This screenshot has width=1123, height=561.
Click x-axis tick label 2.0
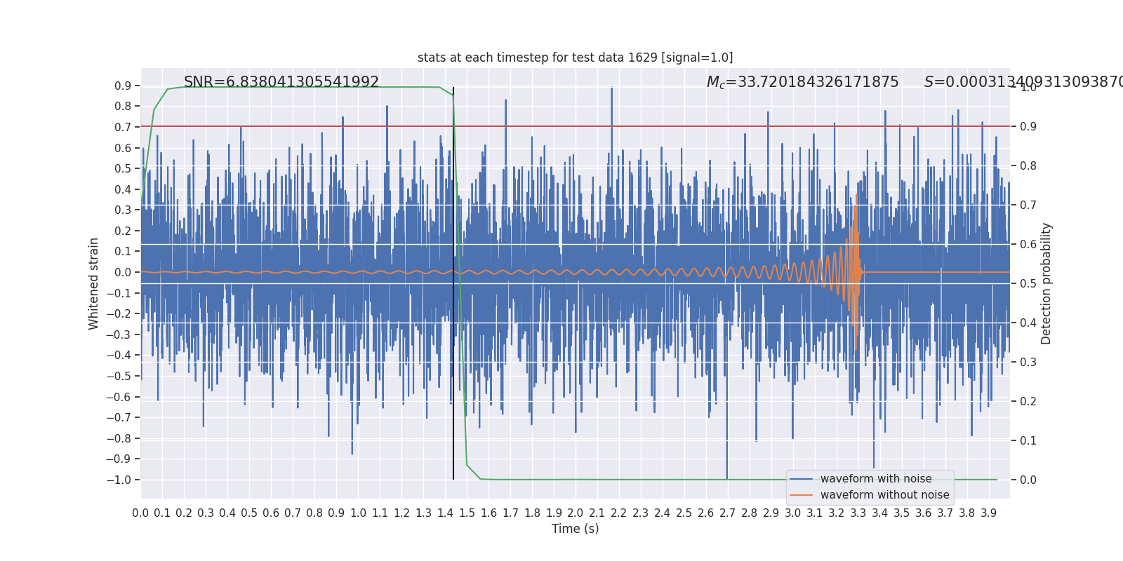[576, 513]
